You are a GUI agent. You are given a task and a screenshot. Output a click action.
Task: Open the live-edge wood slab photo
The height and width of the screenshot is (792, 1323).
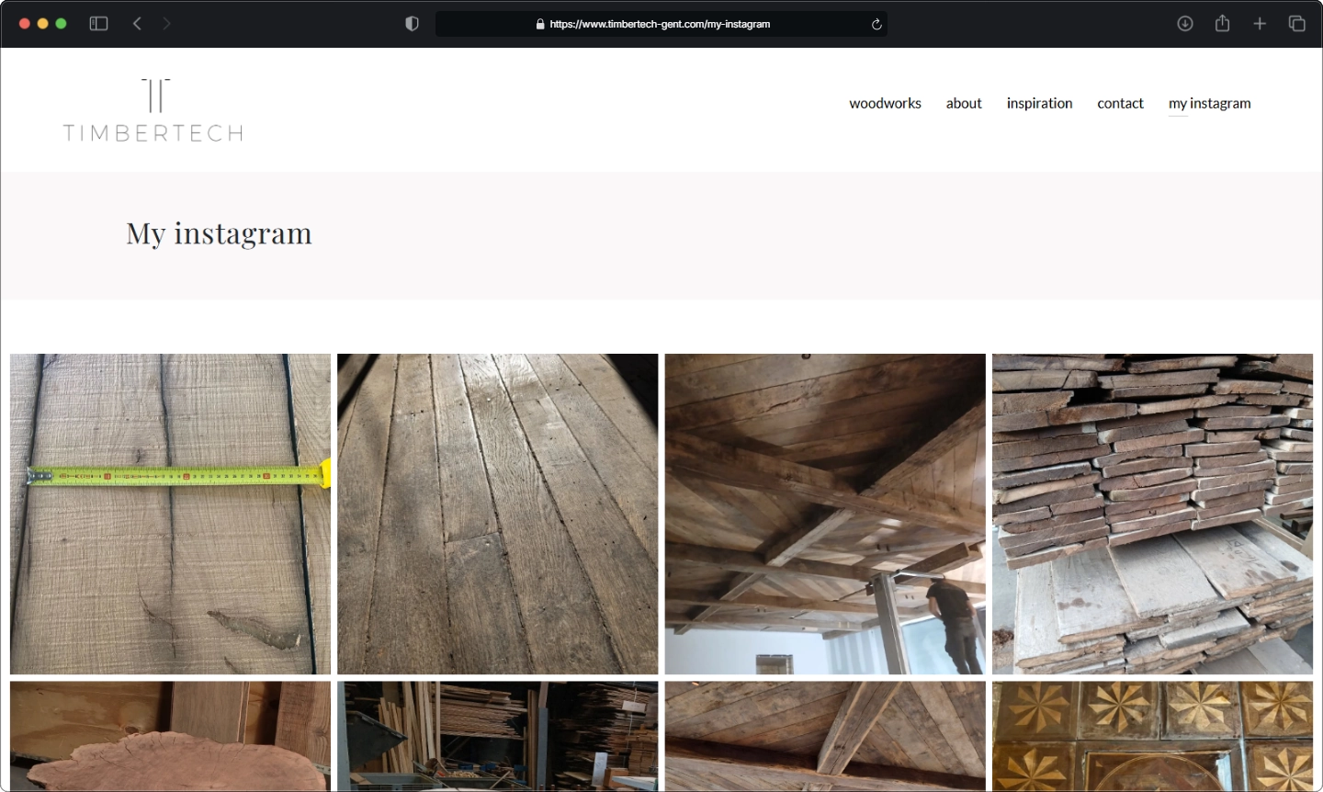(x=170, y=736)
